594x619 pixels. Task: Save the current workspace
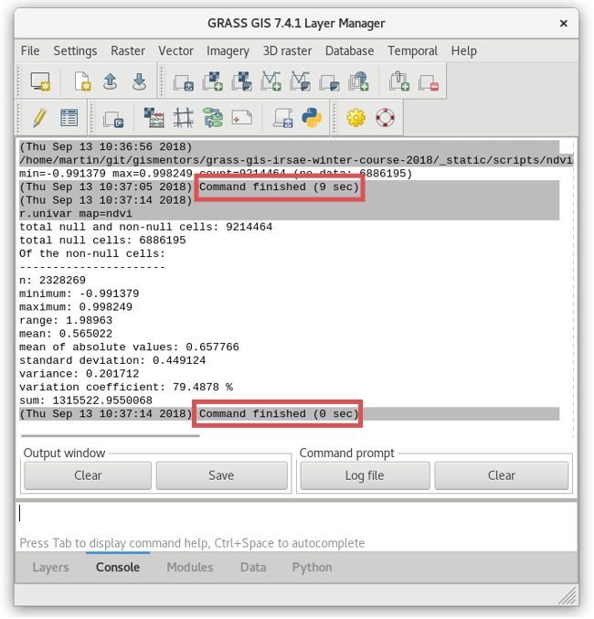139,81
